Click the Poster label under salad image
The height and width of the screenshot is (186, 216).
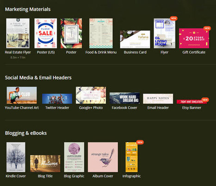point(71,52)
